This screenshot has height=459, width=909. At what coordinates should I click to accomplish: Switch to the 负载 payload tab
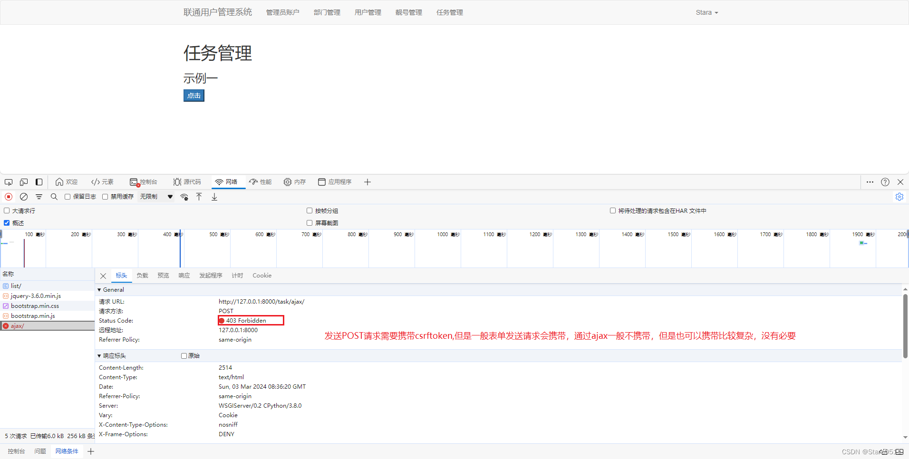(142, 276)
